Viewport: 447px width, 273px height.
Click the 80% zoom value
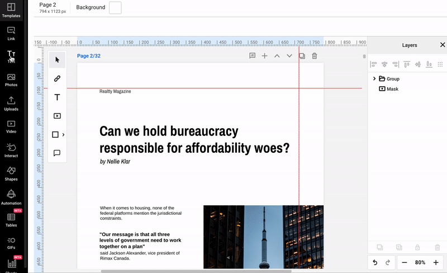(x=420, y=262)
